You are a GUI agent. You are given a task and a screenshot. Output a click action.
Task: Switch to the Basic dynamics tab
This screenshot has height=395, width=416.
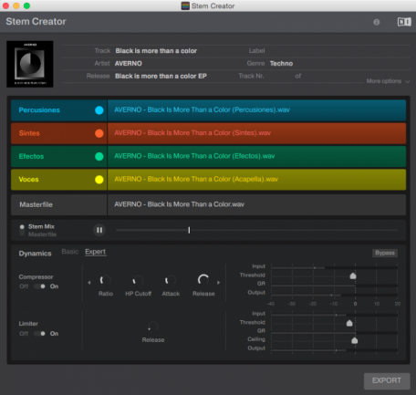pyautogui.click(x=70, y=252)
